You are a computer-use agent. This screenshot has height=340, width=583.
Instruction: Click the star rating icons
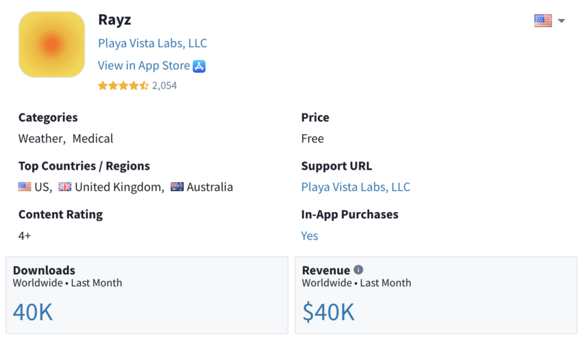[123, 86]
